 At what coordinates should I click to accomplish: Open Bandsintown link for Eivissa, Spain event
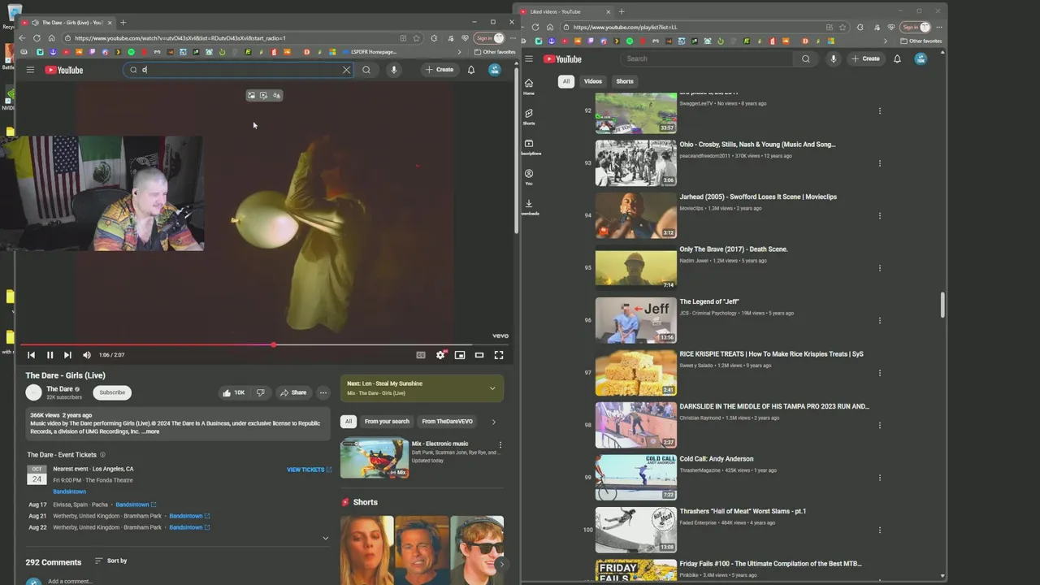(x=136, y=505)
